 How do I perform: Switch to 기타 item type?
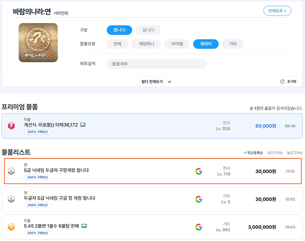[x=232, y=44]
